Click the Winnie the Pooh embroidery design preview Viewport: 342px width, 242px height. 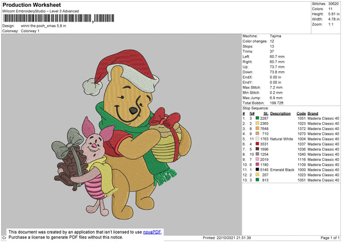pos(121,134)
